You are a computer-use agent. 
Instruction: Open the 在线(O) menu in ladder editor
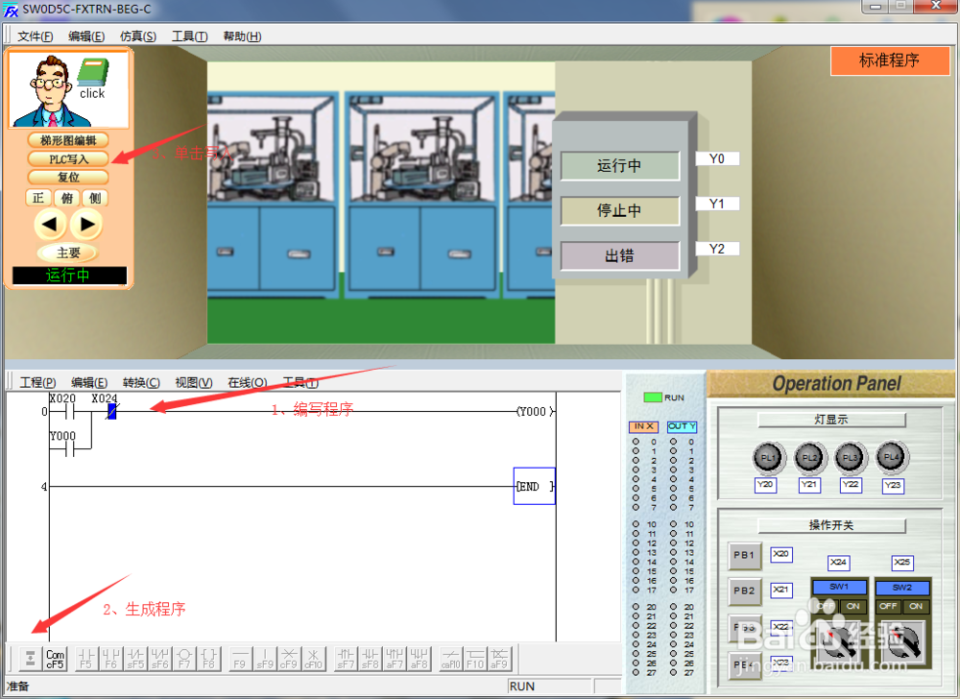point(248,382)
